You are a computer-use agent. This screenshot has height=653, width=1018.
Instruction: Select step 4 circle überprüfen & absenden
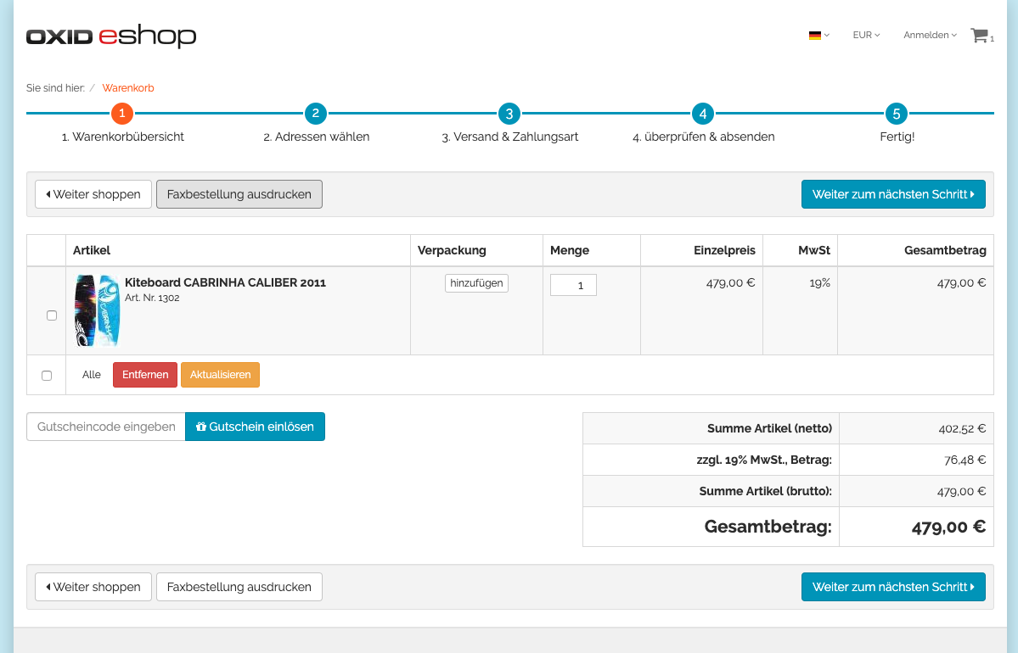pyautogui.click(x=702, y=114)
